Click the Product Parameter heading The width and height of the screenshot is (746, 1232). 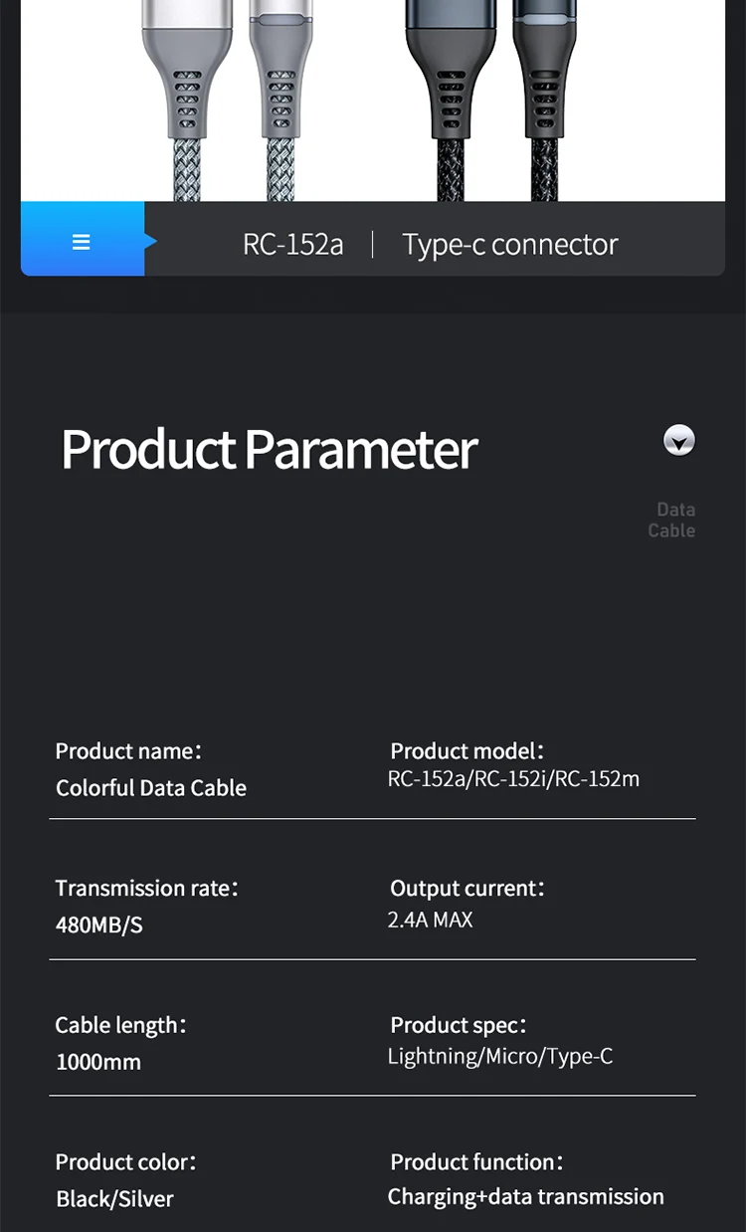pyautogui.click(x=269, y=449)
